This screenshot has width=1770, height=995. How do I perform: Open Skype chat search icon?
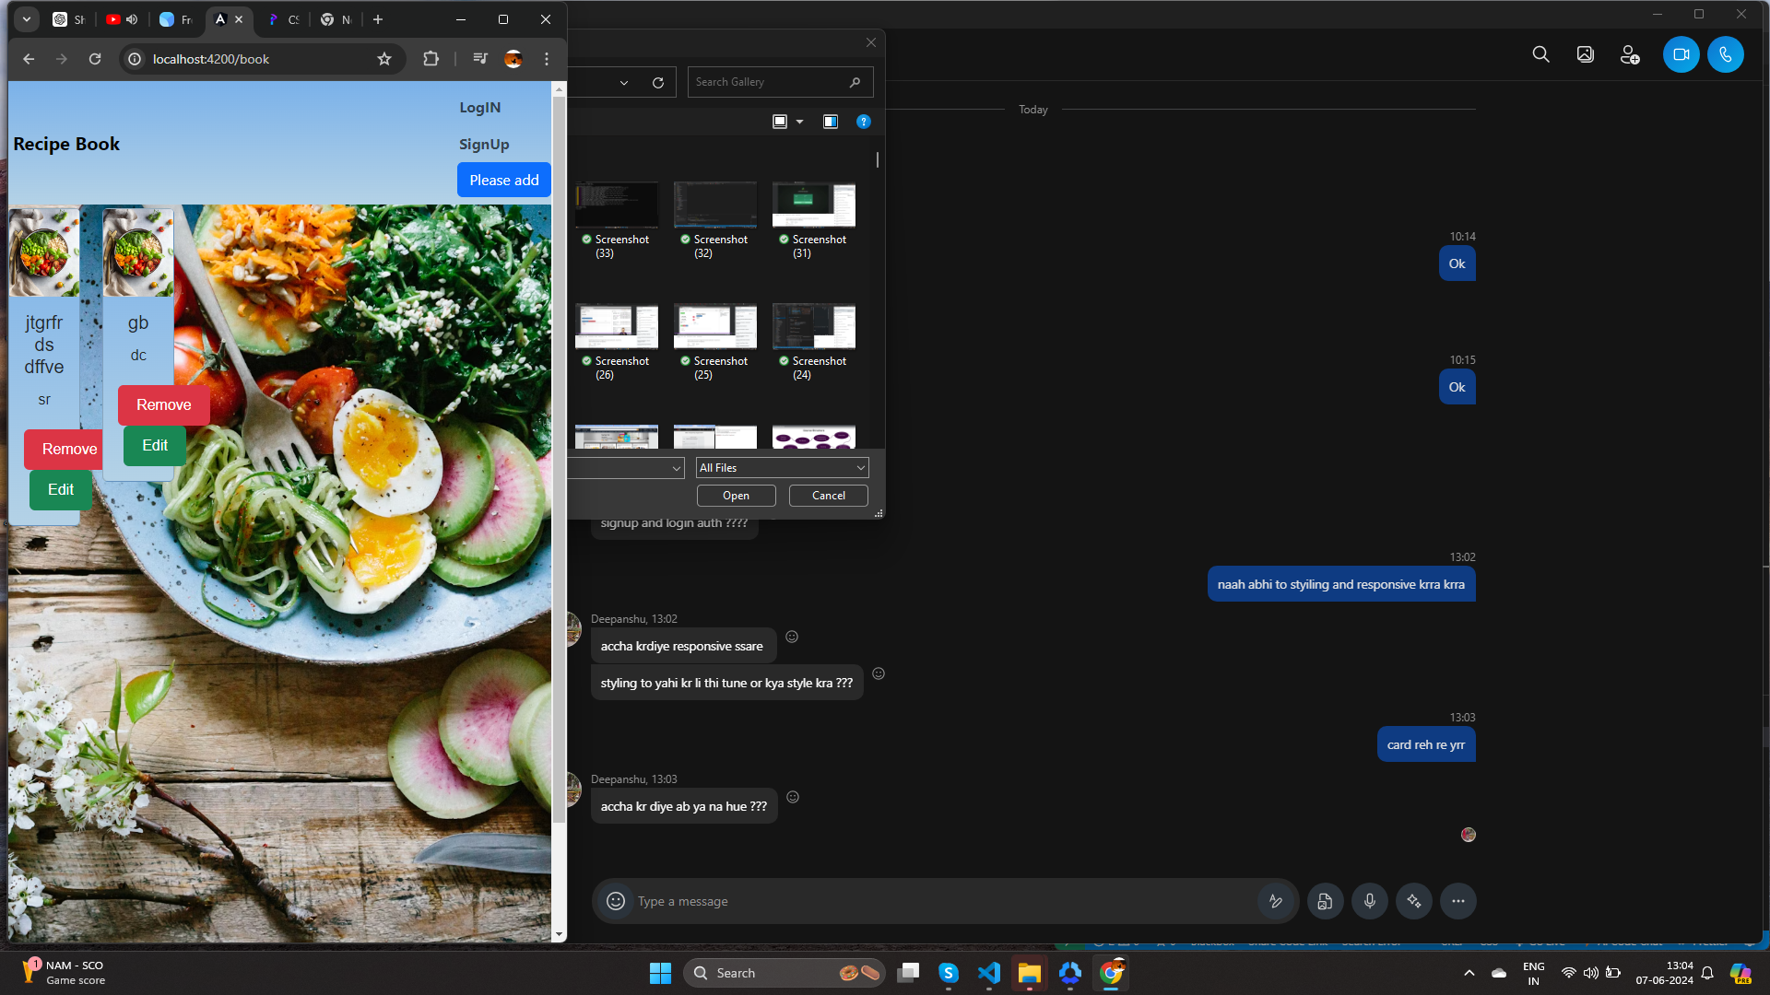point(1540,54)
